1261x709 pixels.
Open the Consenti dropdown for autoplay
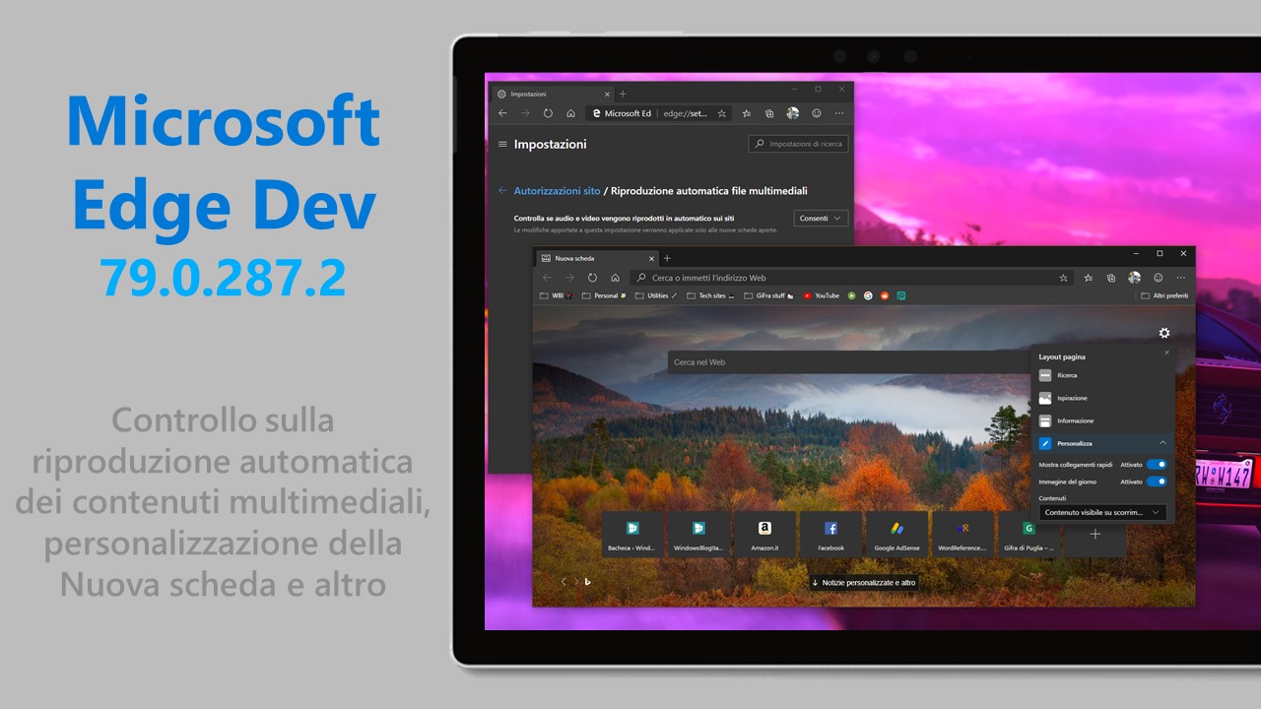pyautogui.click(x=820, y=219)
